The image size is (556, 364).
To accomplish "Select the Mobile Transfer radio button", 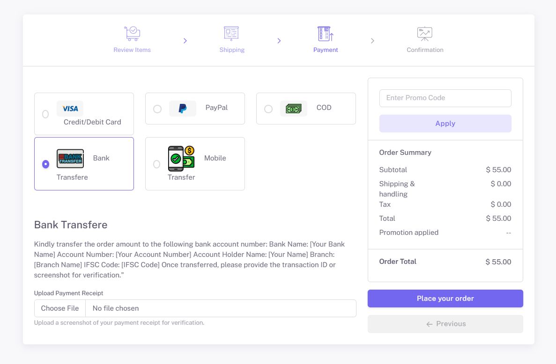I will [x=156, y=164].
